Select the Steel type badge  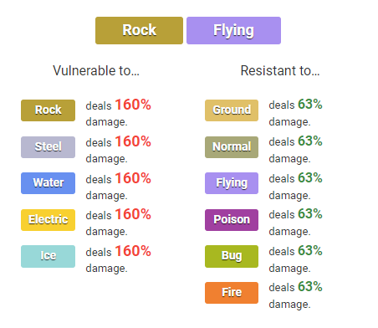pyautogui.click(x=48, y=147)
